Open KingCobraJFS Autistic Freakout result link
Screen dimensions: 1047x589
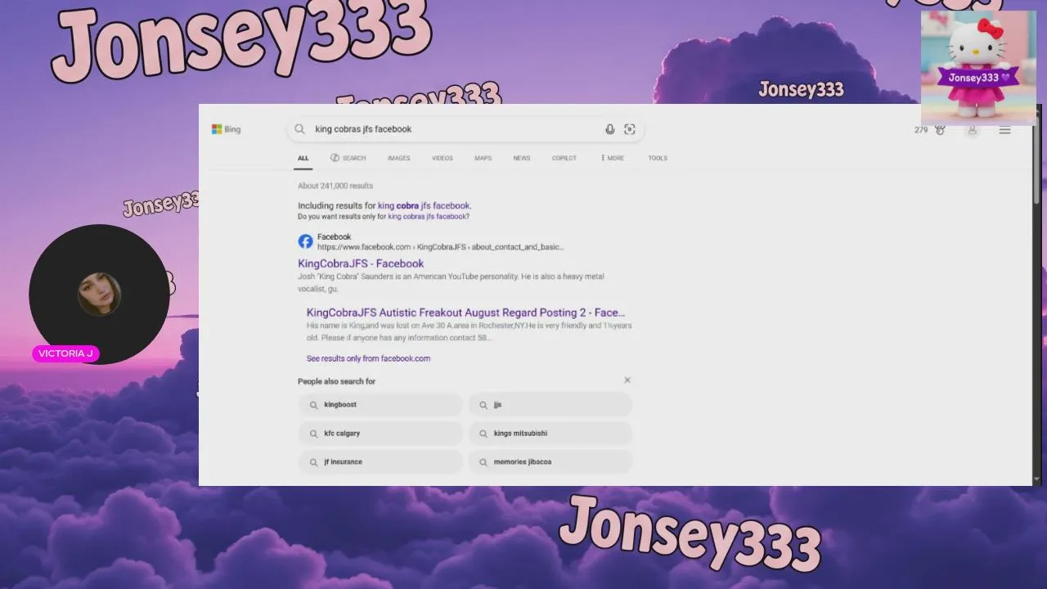[x=465, y=312]
